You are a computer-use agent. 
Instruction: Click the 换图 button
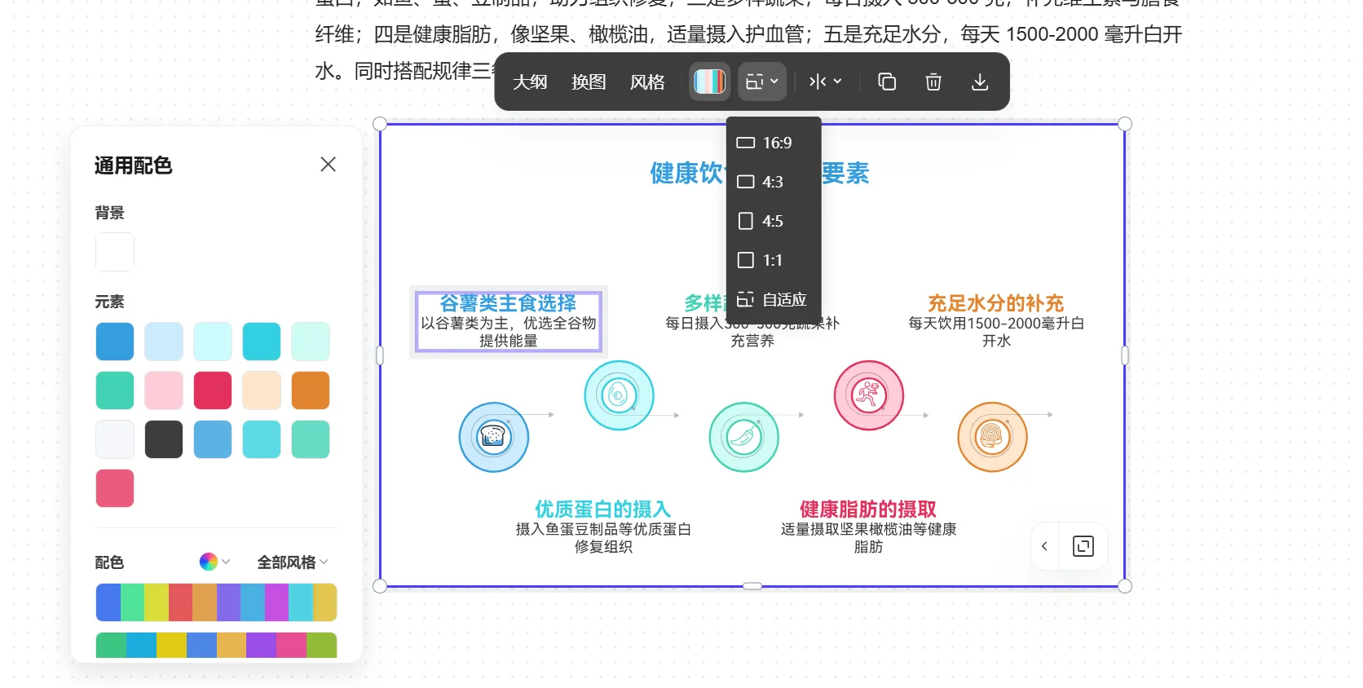589,82
